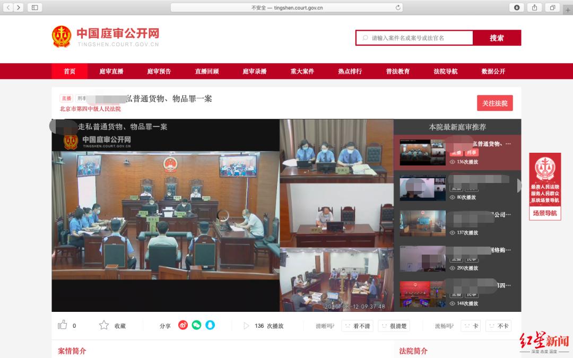Click the browser reload arrow in address bar
This screenshot has width=573, height=358.
tap(398, 7)
